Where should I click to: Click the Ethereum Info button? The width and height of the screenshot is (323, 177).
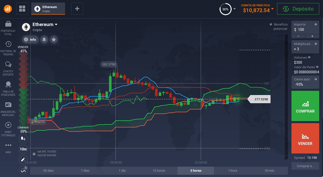pos(30,39)
